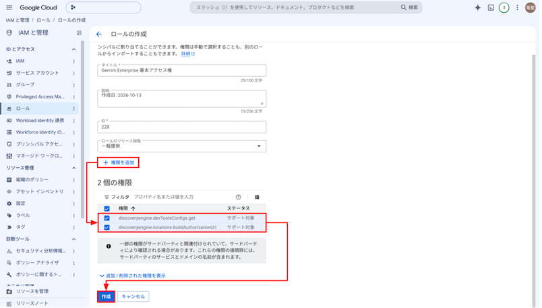
Task: Open アセット インベントリ in sidebar
Action: (x=40, y=191)
